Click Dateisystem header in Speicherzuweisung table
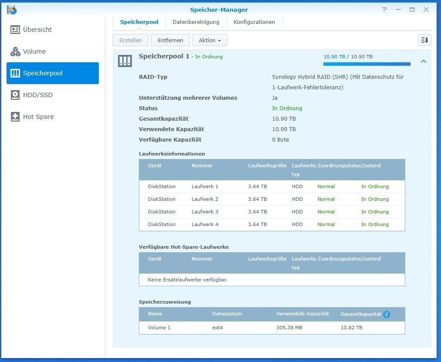 [227, 314]
